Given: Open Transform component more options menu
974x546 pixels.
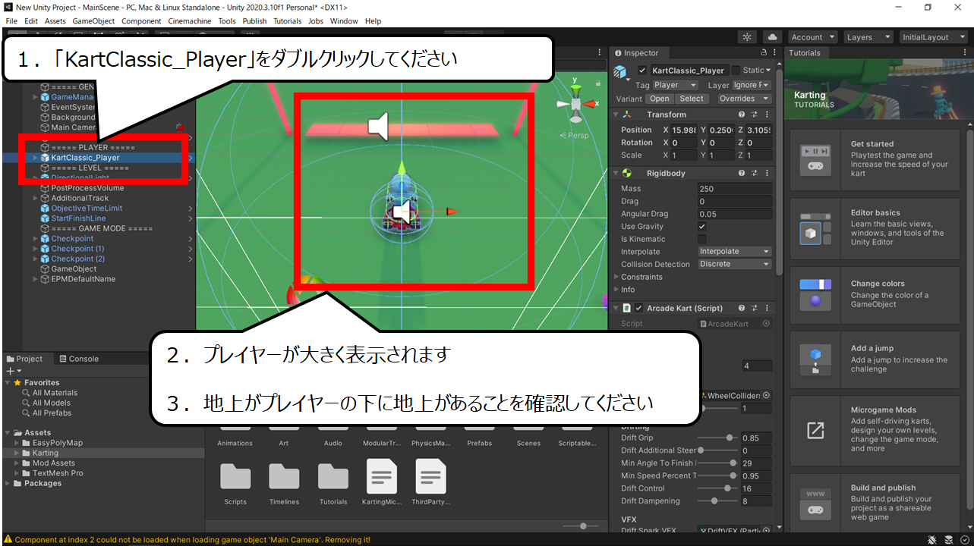Looking at the screenshot, I should 767,115.
